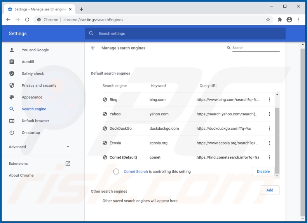Click the yahoo.com keyword

[159, 114]
